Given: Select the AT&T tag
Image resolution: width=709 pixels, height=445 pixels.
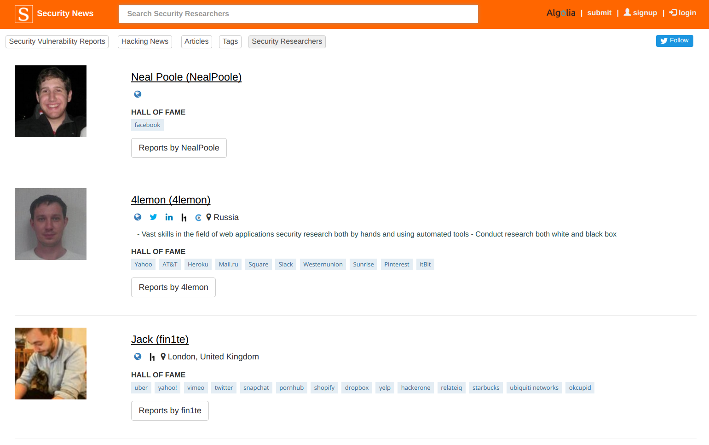Looking at the screenshot, I should click(170, 265).
